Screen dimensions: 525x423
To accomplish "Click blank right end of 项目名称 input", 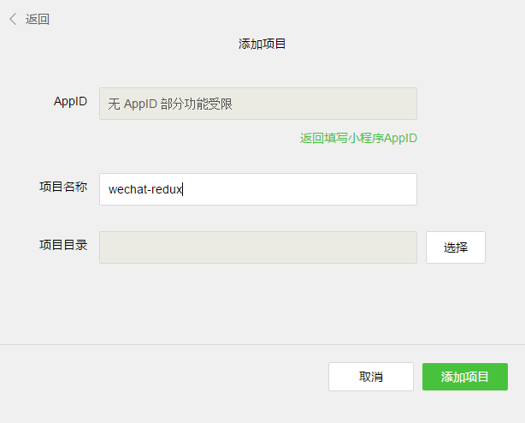I will click(385, 189).
